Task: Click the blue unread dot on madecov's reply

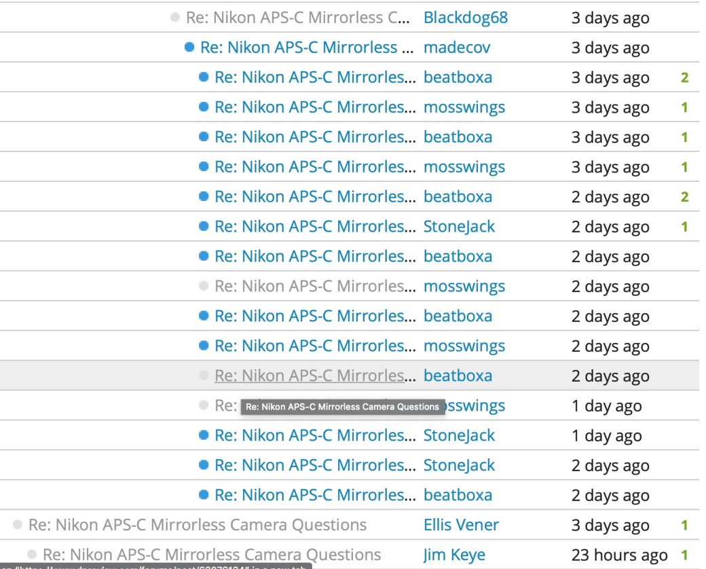Action: pyautogui.click(x=189, y=48)
